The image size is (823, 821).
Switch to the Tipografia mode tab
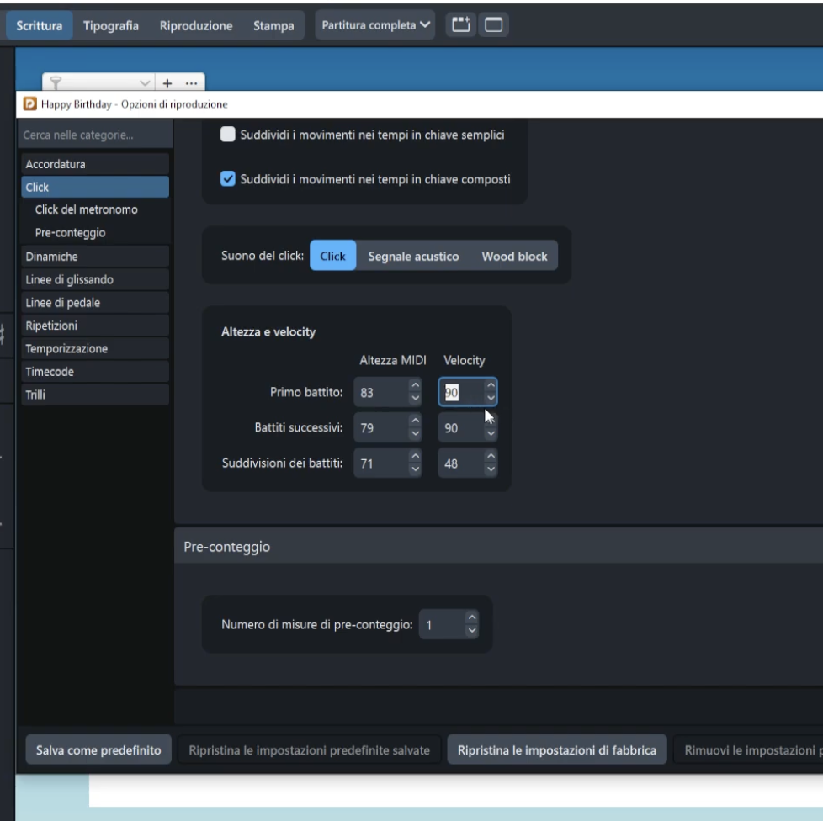pos(111,26)
